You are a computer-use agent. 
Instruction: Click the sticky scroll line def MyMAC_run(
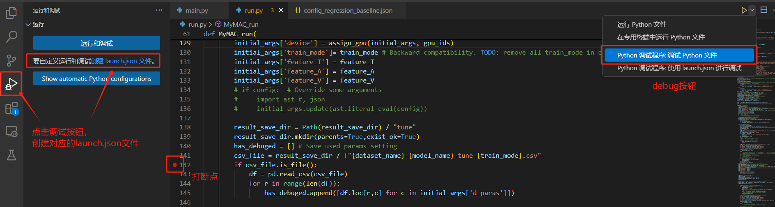[230, 34]
